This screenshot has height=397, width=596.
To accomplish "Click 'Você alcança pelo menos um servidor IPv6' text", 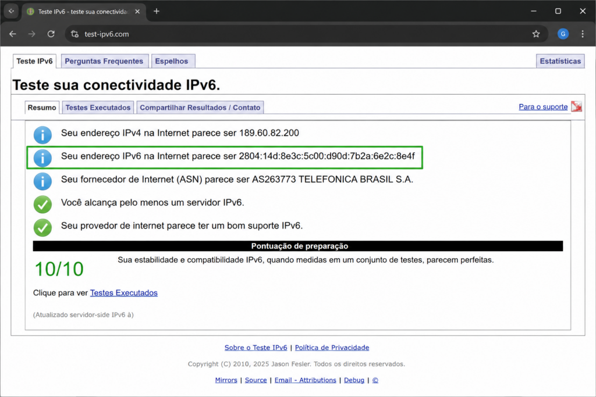I will [x=152, y=202].
